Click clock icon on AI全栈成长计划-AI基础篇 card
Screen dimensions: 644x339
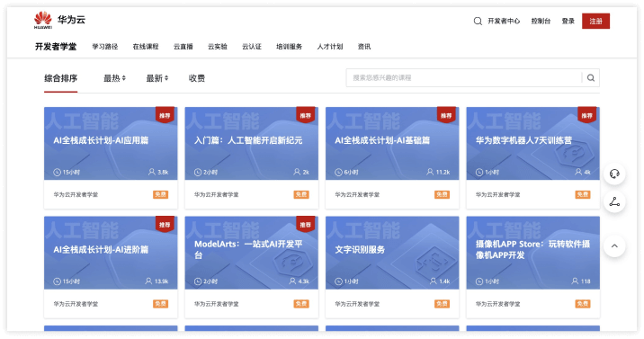point(338,172)
